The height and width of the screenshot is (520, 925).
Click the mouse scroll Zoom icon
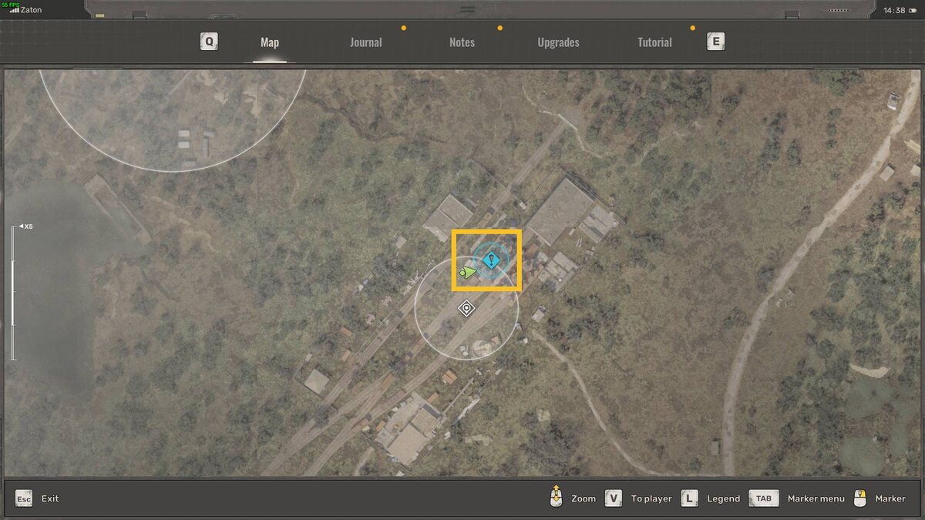[x=555, y=498]
